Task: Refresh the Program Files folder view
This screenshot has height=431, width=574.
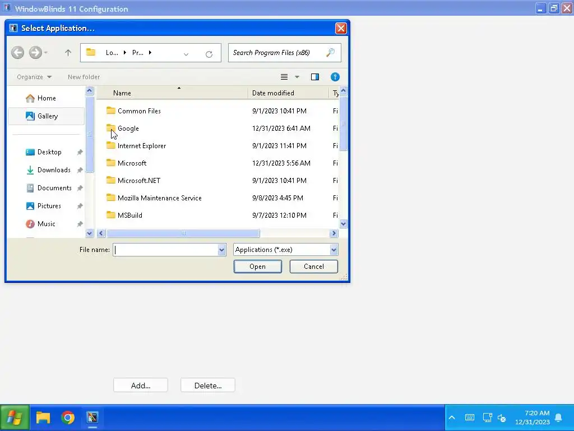Action: click(209, 54)
